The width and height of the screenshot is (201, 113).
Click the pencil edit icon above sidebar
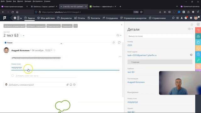(198, 24)
